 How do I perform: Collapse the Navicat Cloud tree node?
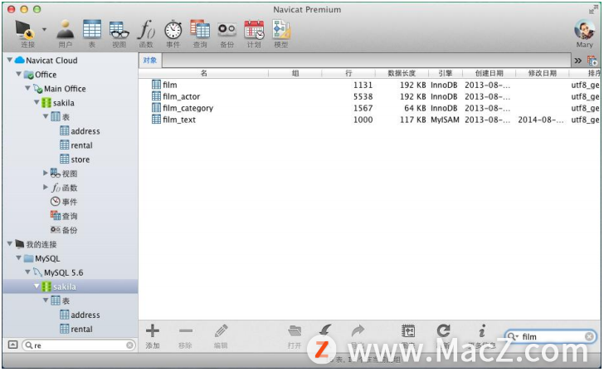(10, 60)
